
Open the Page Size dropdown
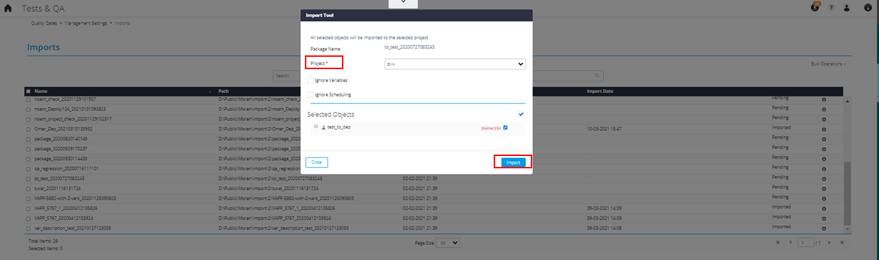pos(448,242)
